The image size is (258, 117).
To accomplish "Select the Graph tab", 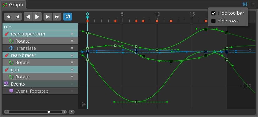I will (13, 5).
